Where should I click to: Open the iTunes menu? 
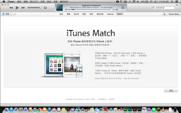click(11, 1)
